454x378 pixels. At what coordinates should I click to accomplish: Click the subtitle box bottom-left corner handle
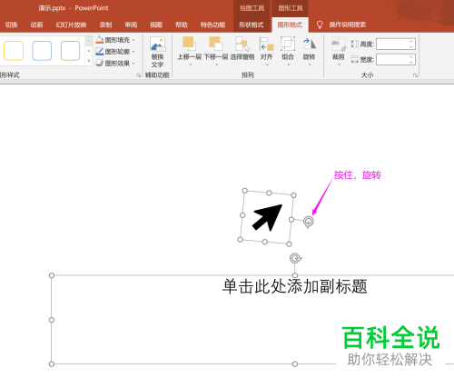(x=52, y=364)
